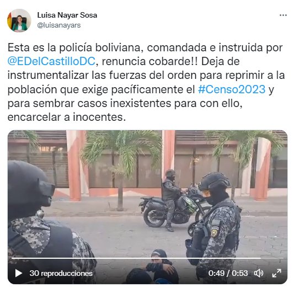This screenshot has width=294, height=288.
Task: Open the #Censo2023 hashtag
Action: tap(232, 89)
